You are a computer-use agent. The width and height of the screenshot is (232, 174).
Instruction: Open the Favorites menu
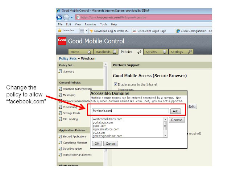[90, 24]
